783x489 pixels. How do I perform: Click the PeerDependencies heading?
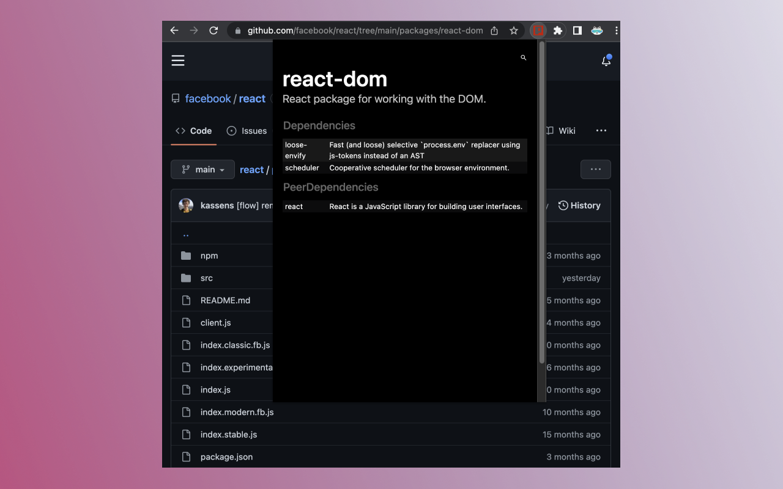331,187
